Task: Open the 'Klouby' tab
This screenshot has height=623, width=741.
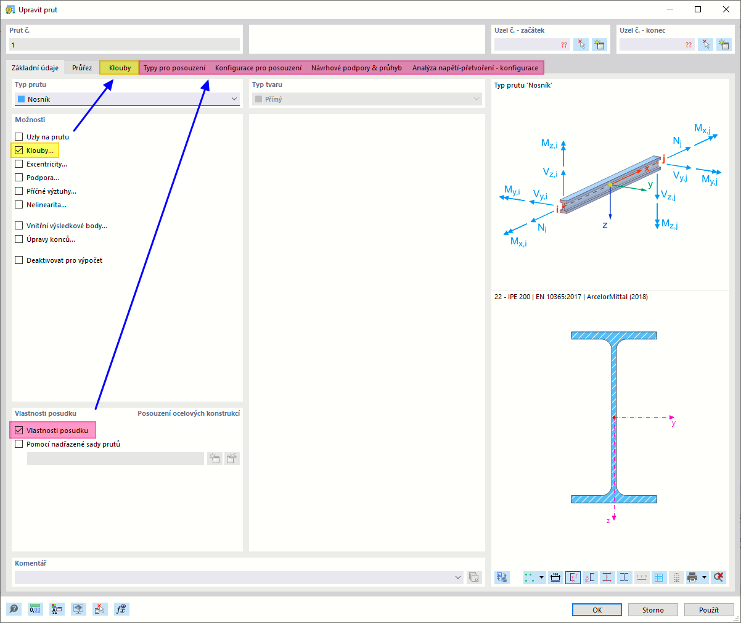Action: [x=120, y=68]
